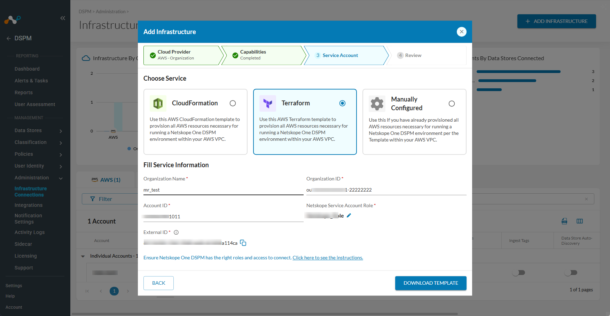The height and width of the screenshot is (316, 610).
Task: Edit the Netskope Service Account Role
Action: pyautogui.click(x=349, y=216)
